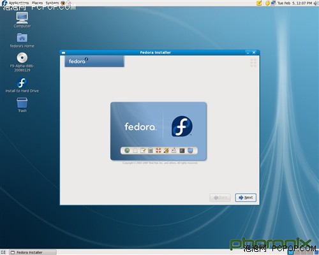Viewport: 319px width, 255px height.
Task: Open fedora's Home folder icon
Action: pos(22,40)
